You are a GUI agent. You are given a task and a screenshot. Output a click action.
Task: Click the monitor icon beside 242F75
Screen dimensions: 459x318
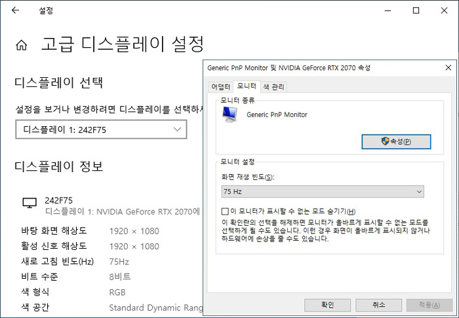pos(30,203)
